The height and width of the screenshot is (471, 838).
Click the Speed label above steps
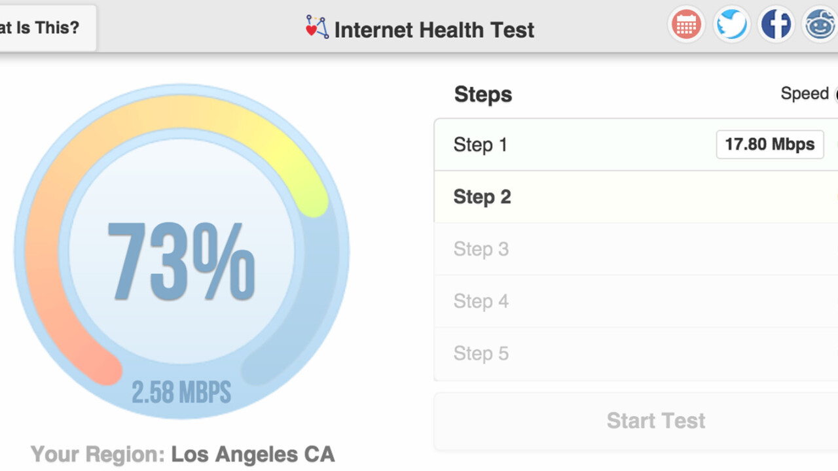[x=805, y=94]
